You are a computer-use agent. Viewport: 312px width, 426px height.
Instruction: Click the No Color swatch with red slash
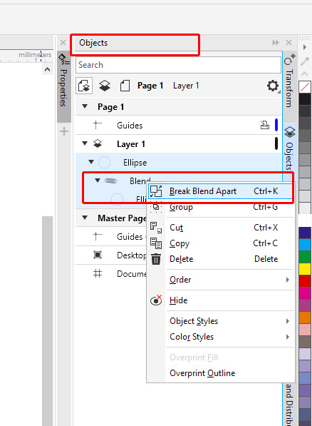pyautogui.click(x=305, y=87)
